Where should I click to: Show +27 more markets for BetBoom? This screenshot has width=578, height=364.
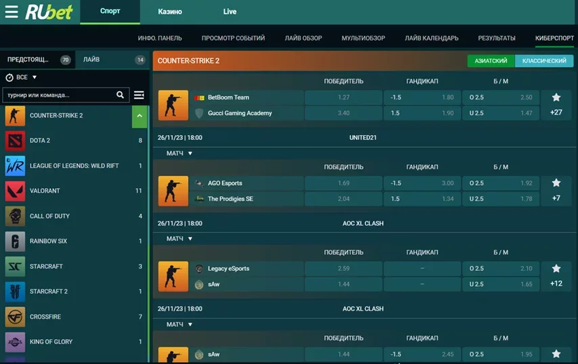tap(556, 112)
